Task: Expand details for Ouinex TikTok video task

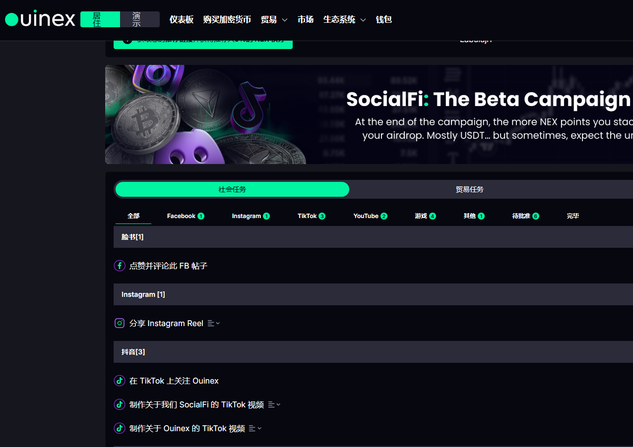Action: [255, 428]
